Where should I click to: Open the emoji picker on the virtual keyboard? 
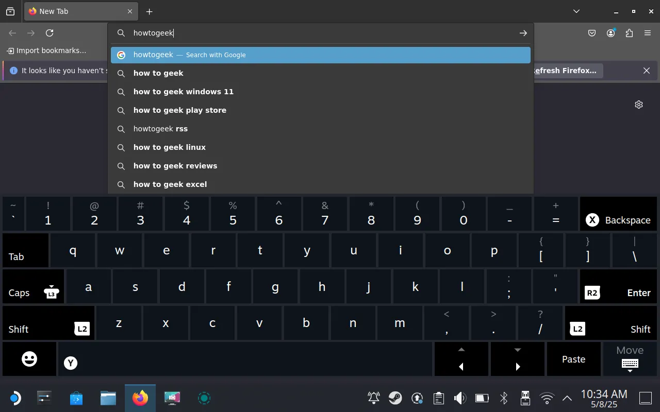pyautogui.click(x=29, y=359)
